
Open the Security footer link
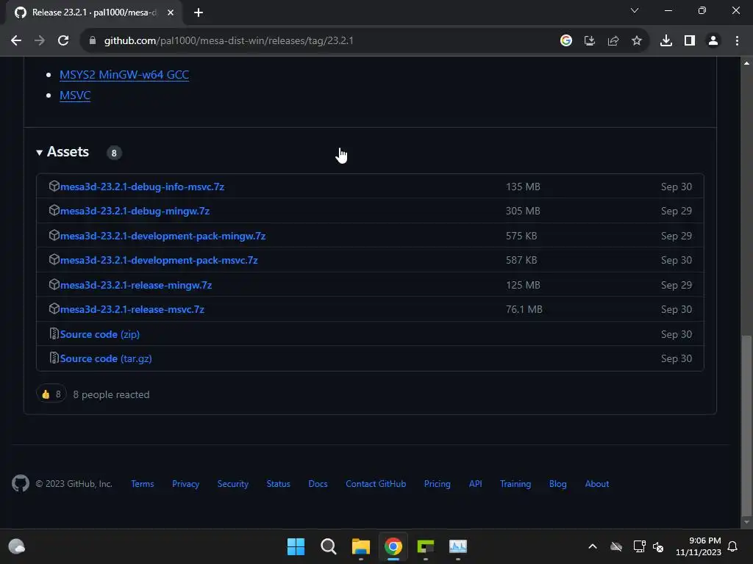pos(233,484)
